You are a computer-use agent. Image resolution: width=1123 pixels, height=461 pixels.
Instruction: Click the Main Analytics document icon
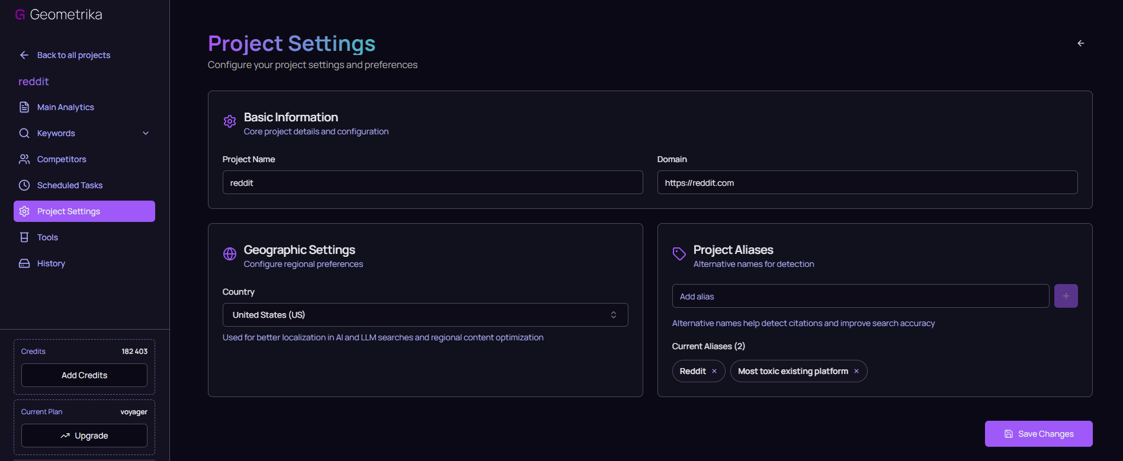coord(24,107)
